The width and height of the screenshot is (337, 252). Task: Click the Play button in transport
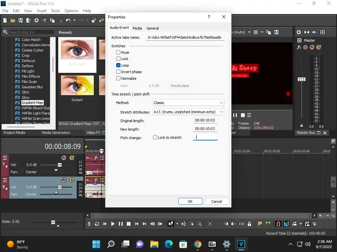point(113,224)
